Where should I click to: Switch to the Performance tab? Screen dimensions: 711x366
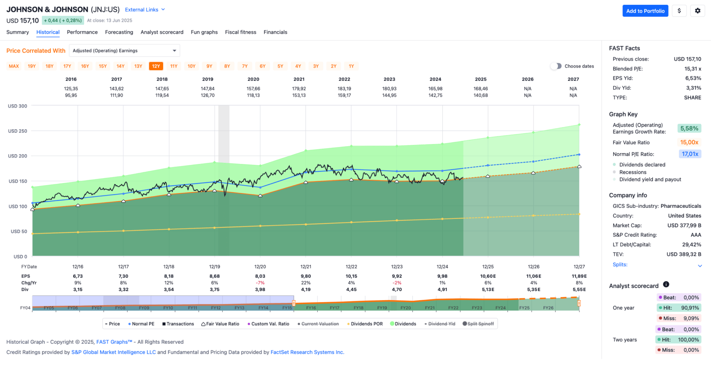click(x=82, y=32)
